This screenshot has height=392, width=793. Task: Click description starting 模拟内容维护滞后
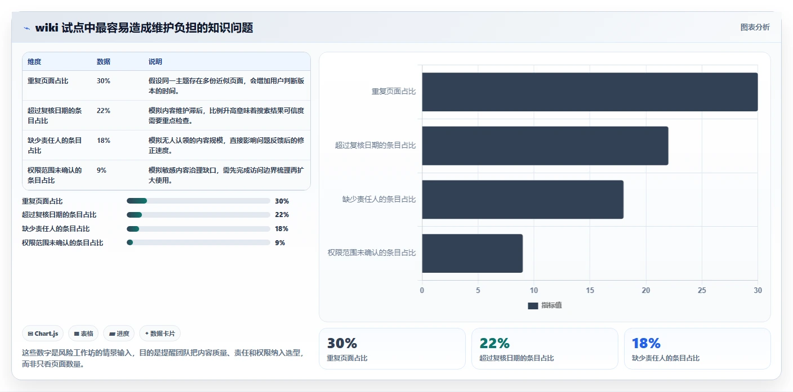[x=226, y=116]
